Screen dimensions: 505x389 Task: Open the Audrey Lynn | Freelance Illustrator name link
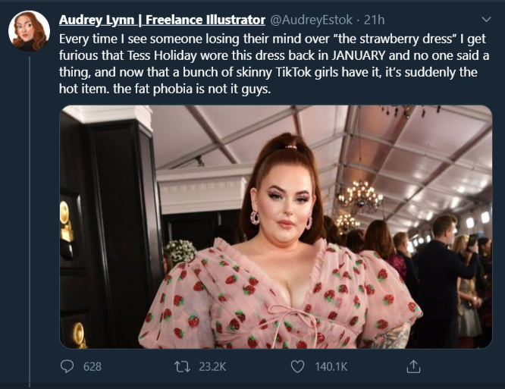point(162,20)
